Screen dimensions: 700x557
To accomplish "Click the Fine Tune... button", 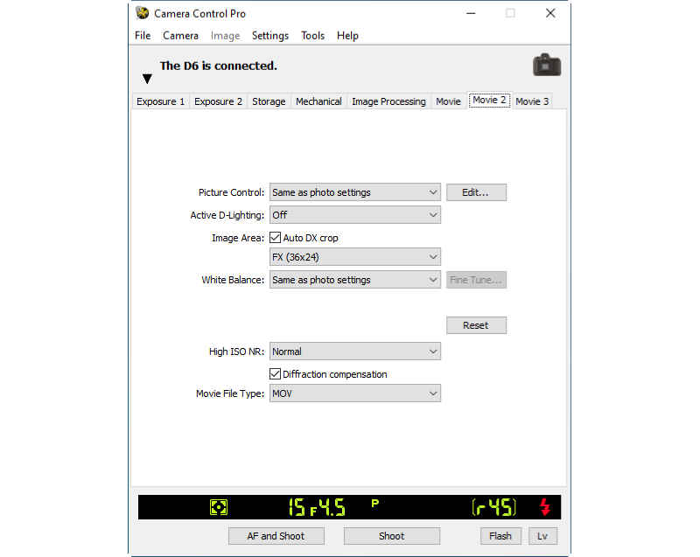I will [x=476, y=280].
